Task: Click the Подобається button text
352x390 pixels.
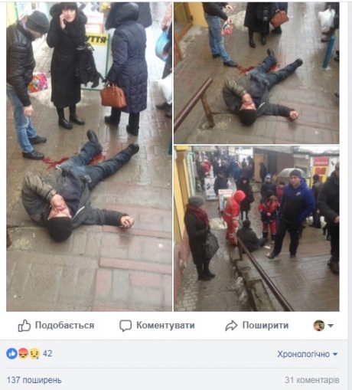Action: pos(64,326)
